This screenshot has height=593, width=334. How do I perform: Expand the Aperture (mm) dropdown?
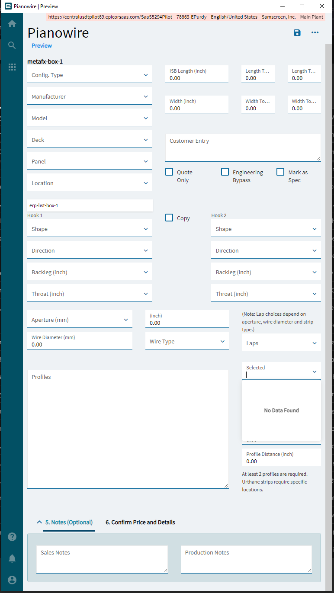tap(80, 319)
